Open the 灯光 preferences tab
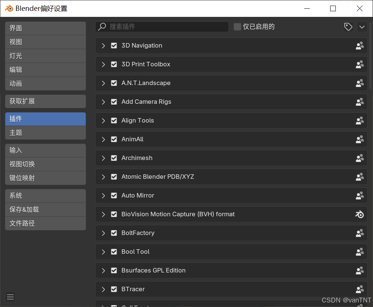The image size is (373, 307). point(45,56)
